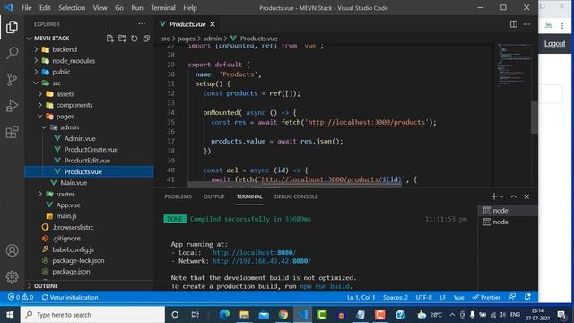Image resolution: width=574 pixels, height=323 pixels.
Task: Follow the localhost:3000/products fetch URL
Action: tap(366, 122)
